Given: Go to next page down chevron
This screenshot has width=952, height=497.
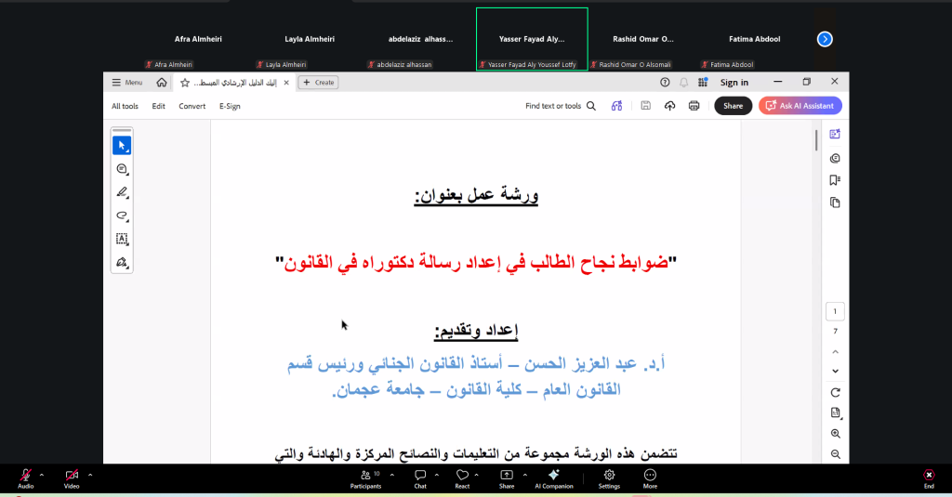Looking at the screenshot, I should (x=836, y=371).
